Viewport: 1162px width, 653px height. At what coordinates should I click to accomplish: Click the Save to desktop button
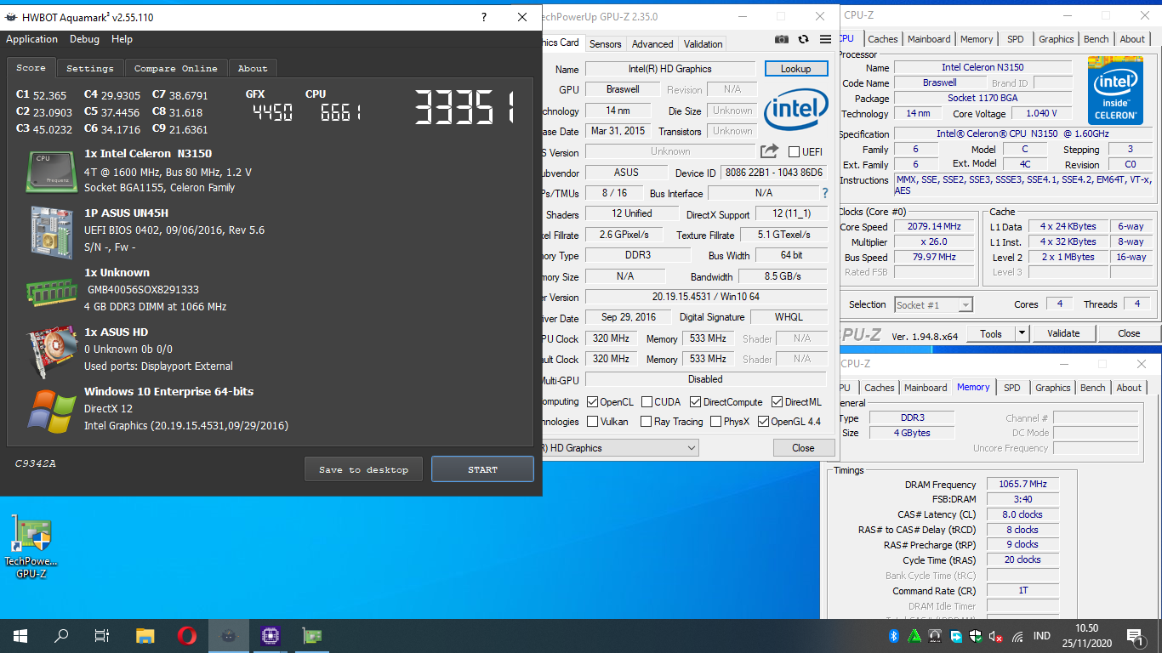(x=363, y=469)
